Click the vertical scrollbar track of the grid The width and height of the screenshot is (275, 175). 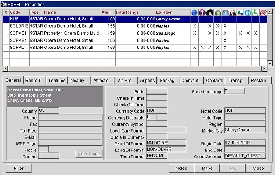(270, 37)
